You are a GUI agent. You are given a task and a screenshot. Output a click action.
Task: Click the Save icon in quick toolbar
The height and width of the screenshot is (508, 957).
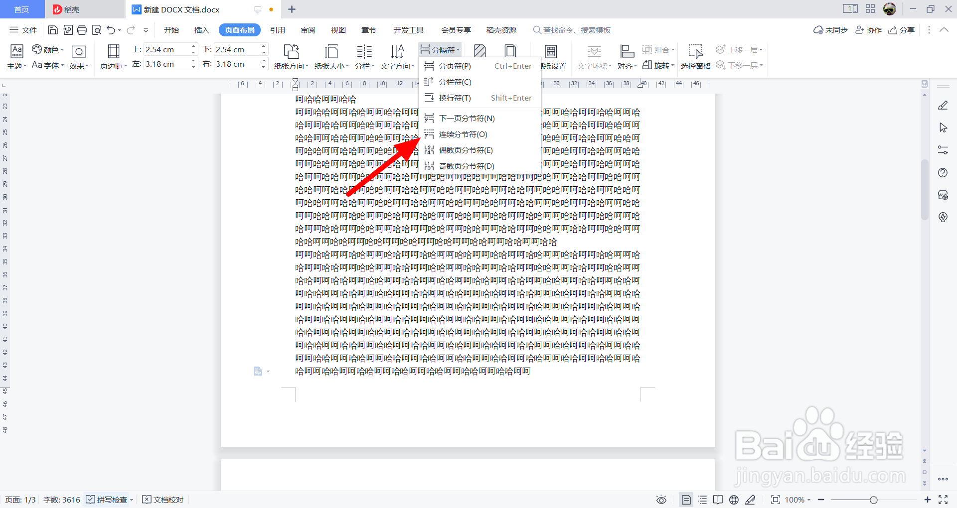[x=53, y=30]
